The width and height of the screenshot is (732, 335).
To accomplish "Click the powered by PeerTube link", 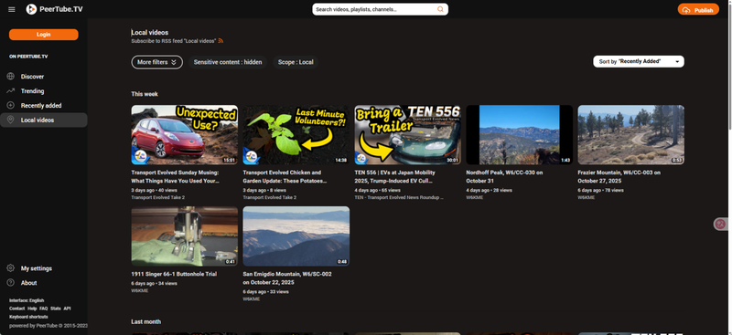I will pyautogui.click(x=48, y=326).
